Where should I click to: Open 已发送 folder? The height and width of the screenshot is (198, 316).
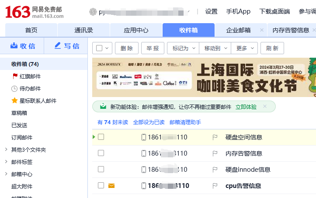pos(19,125)
